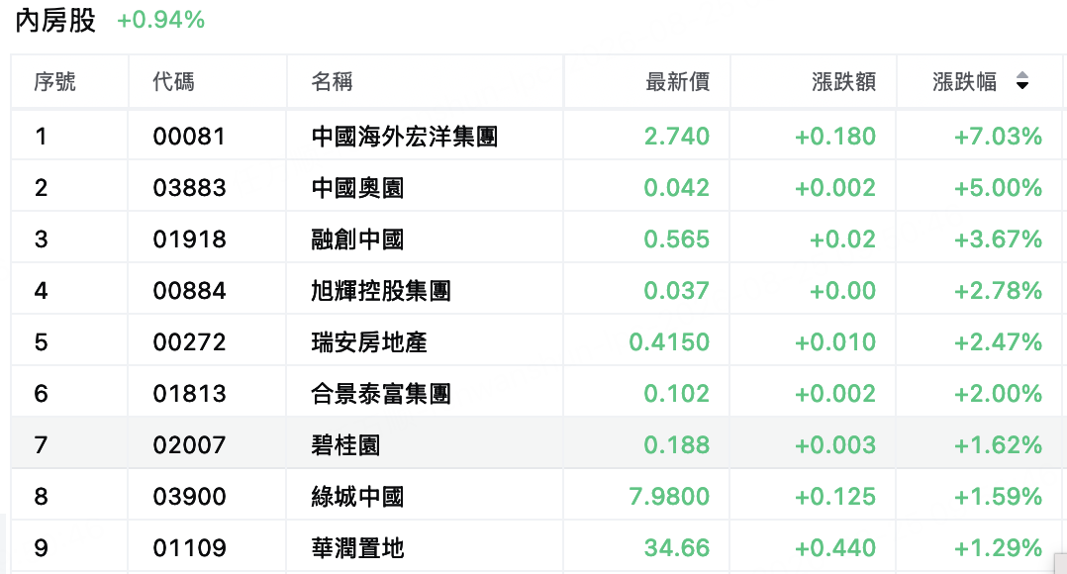This screenshot has width=1067, height=574.
Task: Click the 漲跌幅 header text
Action: click(x=965, y=81)
